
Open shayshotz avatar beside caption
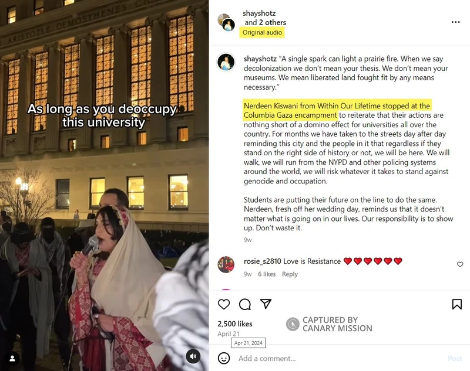(x=226, y=62)
